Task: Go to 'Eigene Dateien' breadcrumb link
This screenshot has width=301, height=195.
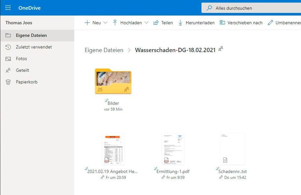Action: click(104, 50)
